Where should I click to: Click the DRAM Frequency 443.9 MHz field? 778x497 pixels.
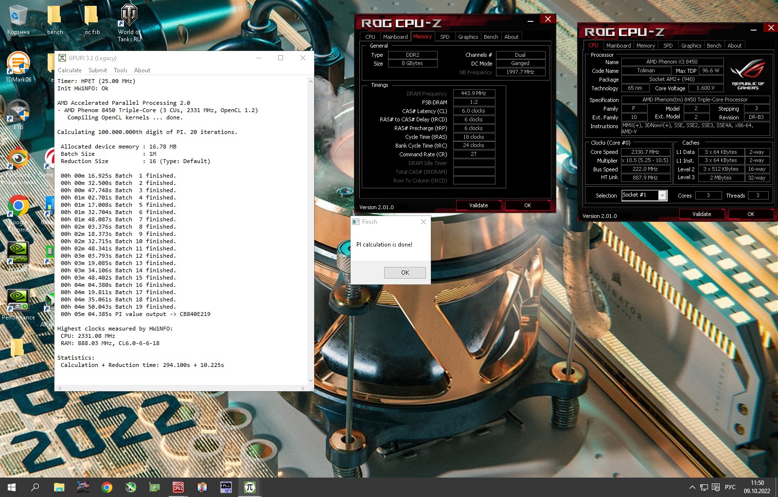(x=474, y=93)
